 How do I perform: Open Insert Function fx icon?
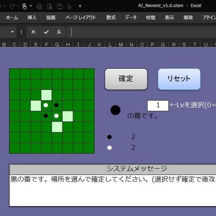click(59, 32)
